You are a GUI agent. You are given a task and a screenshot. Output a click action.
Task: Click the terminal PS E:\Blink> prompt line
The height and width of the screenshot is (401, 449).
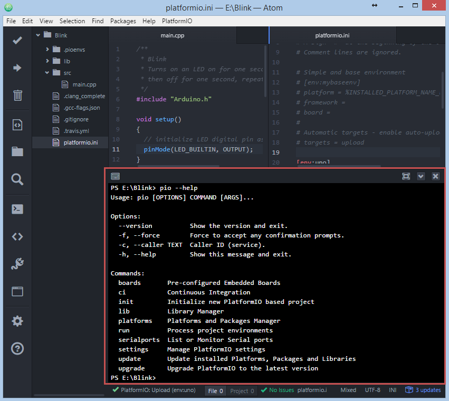tap(133, 378)
